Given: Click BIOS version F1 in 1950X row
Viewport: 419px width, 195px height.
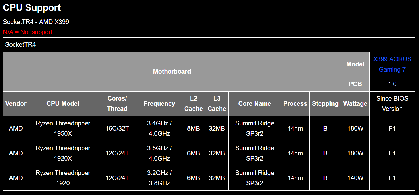Looking at the screenshot, I should [392, 129].
